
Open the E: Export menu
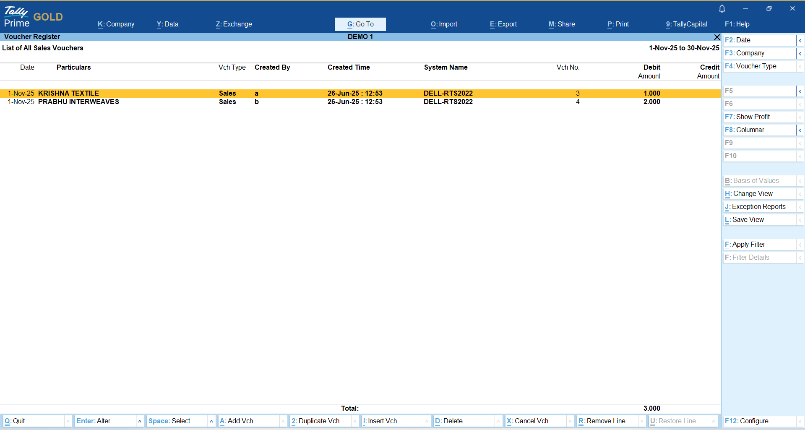(x=503, y=24)
